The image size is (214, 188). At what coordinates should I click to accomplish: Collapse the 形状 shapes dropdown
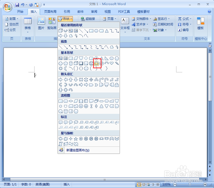click(x=65, y=19)
